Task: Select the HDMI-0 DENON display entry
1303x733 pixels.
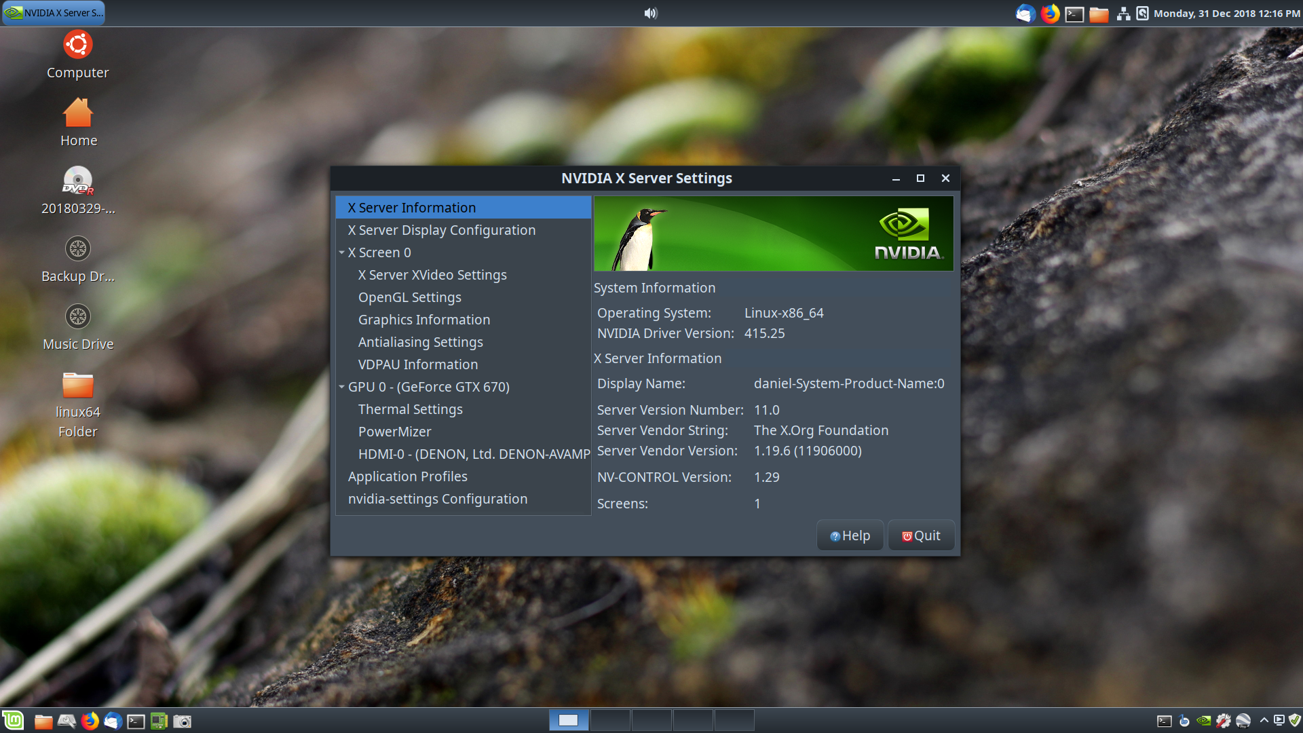Action: (464, 454)
